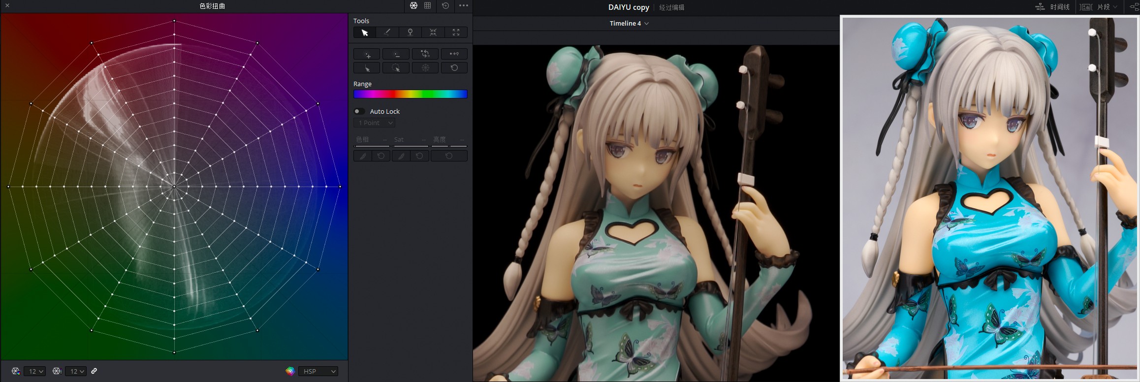The image size is (1140, 382).
Task: Open the color warper three-dot options menu
Action: [x=464, y=5]
